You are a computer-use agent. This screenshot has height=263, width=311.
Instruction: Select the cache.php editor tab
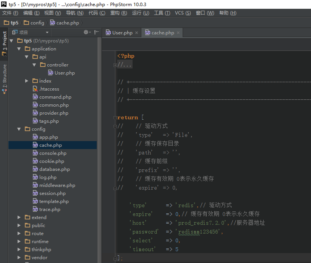pos(162,33)
